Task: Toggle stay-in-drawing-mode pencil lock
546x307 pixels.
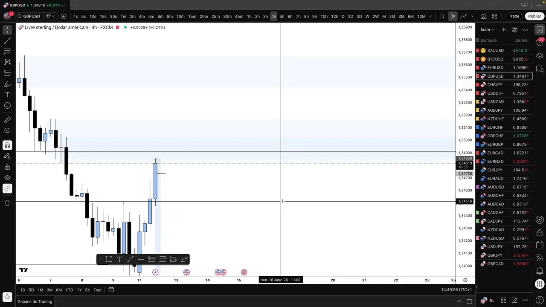Action: click(x=7, y=156)
